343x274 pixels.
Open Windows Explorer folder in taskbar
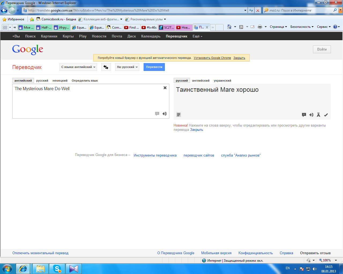(x=40, y=269)
